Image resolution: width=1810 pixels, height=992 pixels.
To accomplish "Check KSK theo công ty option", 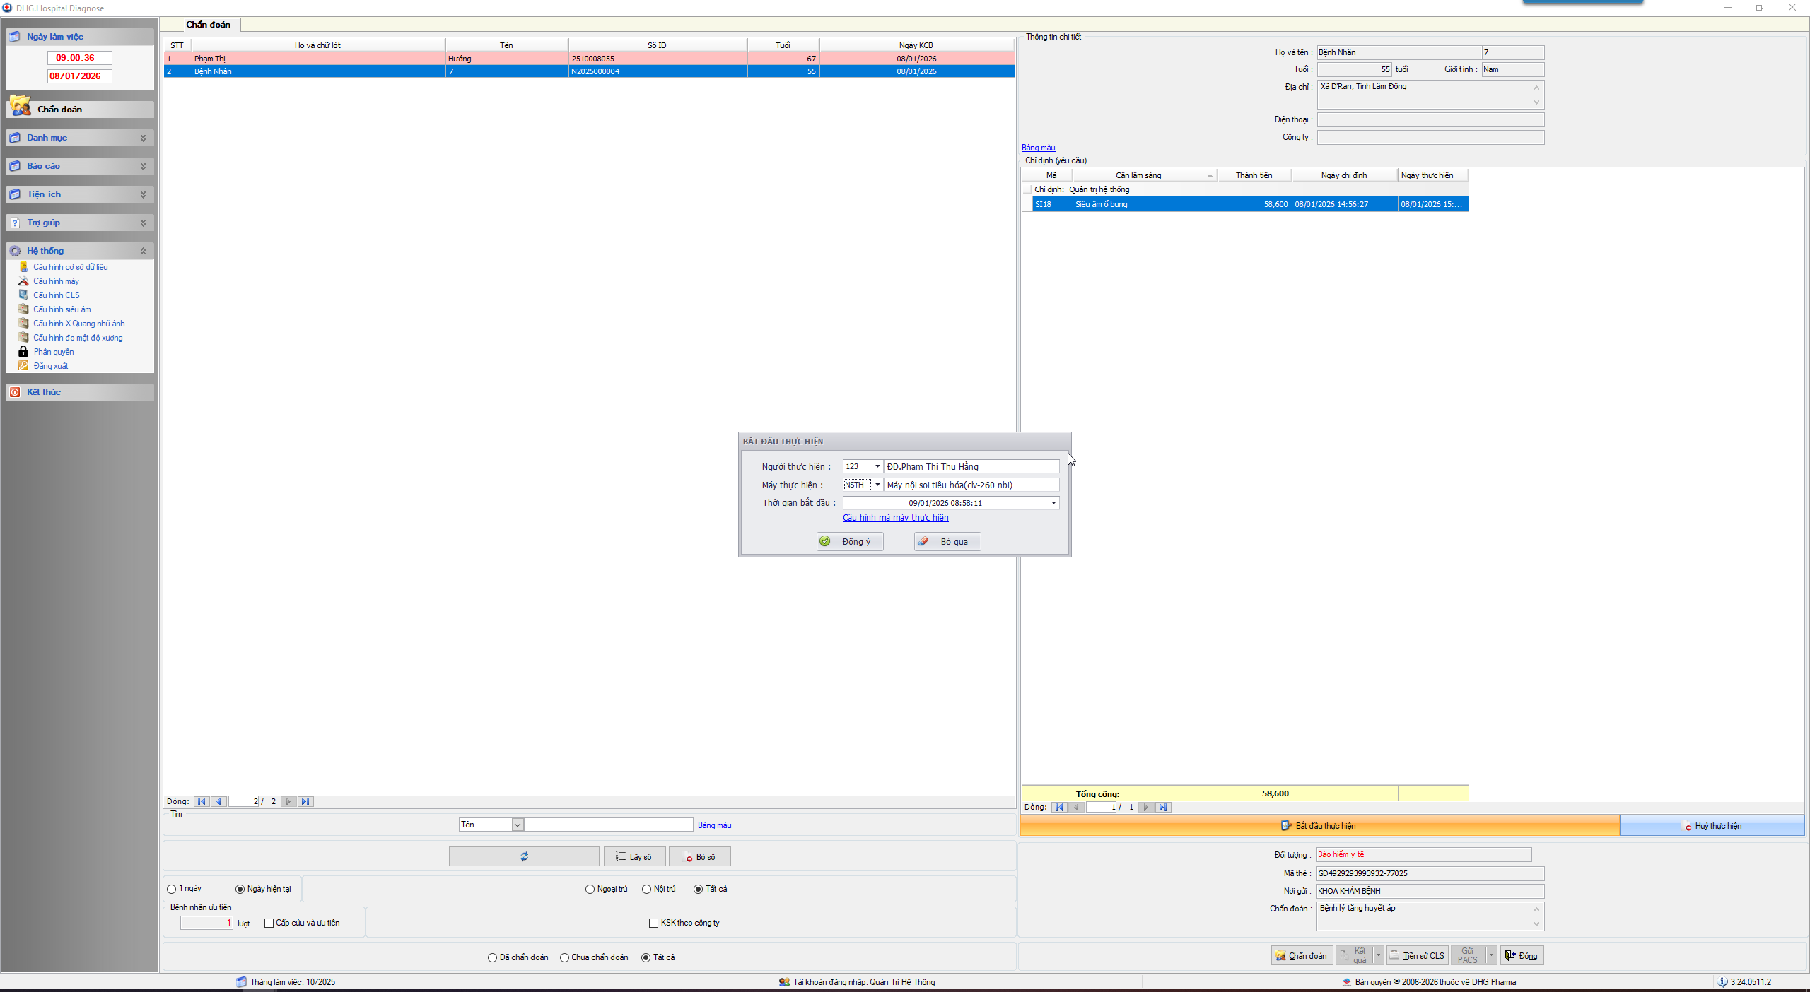I will (x=653, y=923).
